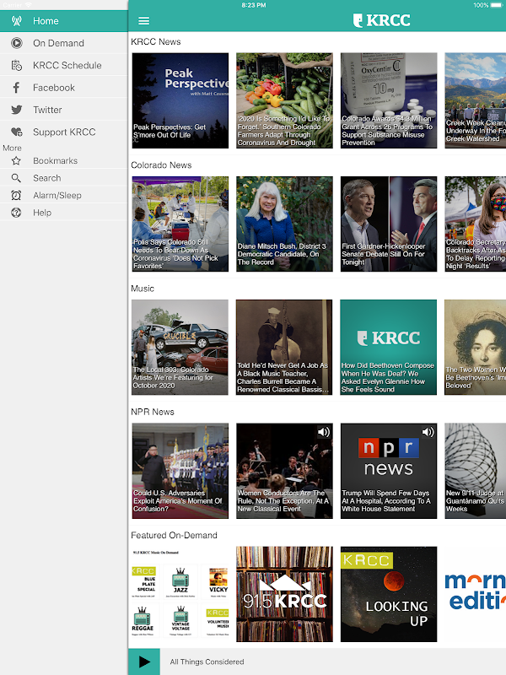Click the On Demand play circle icon
The height and width of the screenshot is (675, 506).
point(16,43)
